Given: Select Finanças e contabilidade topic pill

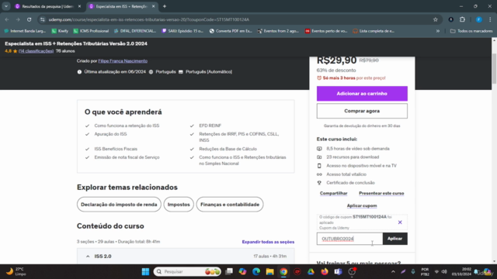Looking at the screenshot, I should pos(230,205).
